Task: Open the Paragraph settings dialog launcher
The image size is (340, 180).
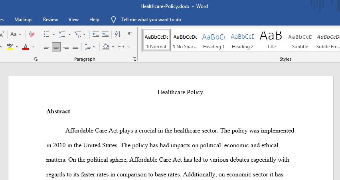Action: pos(134,59)
